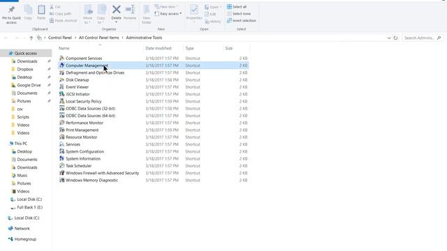Click the Search Administrative Tools field

click(423, 38)
